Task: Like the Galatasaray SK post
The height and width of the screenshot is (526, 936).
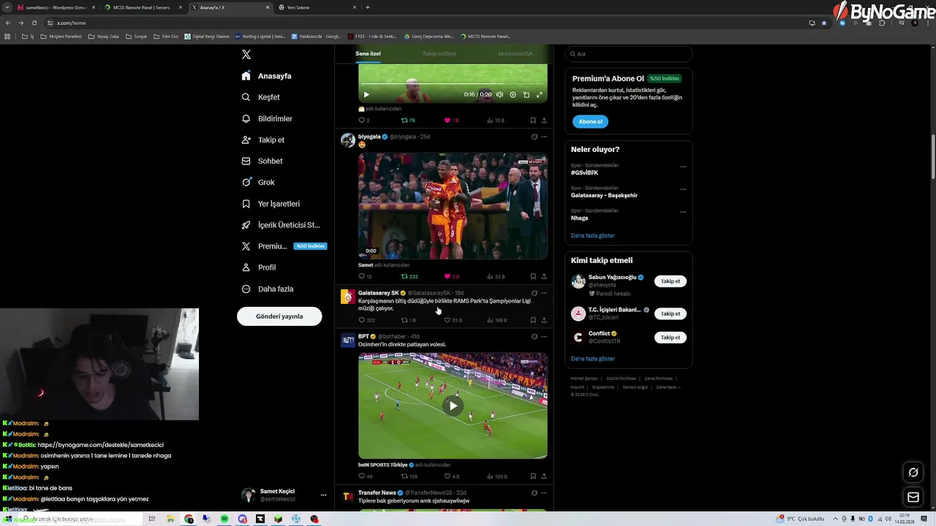Action: coord(453,320)
